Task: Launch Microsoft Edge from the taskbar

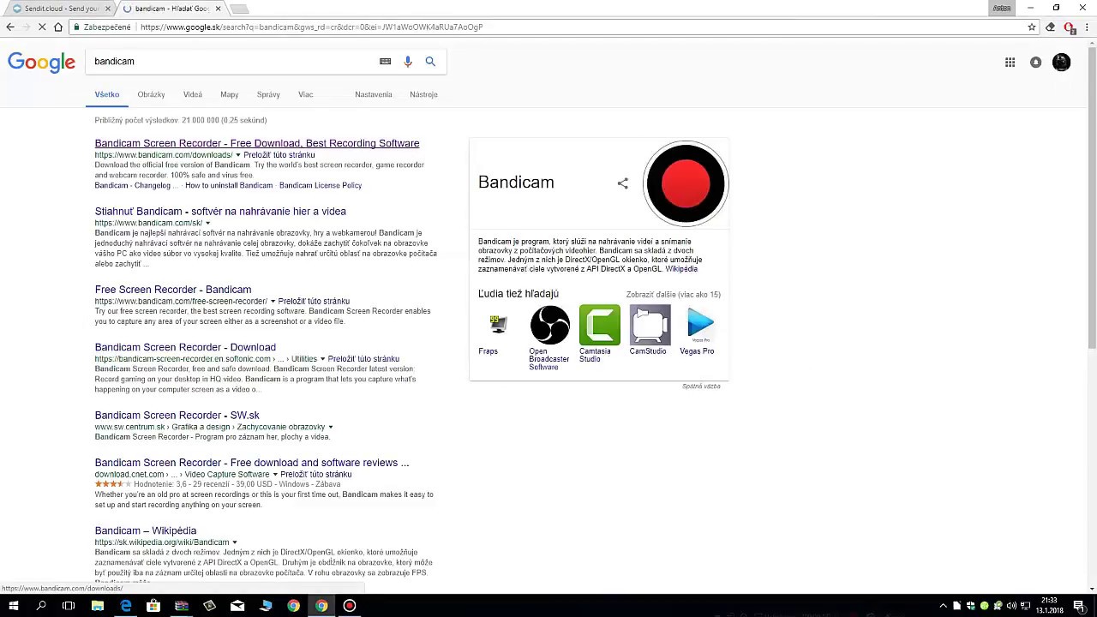Action: click(x=126, y=606)
